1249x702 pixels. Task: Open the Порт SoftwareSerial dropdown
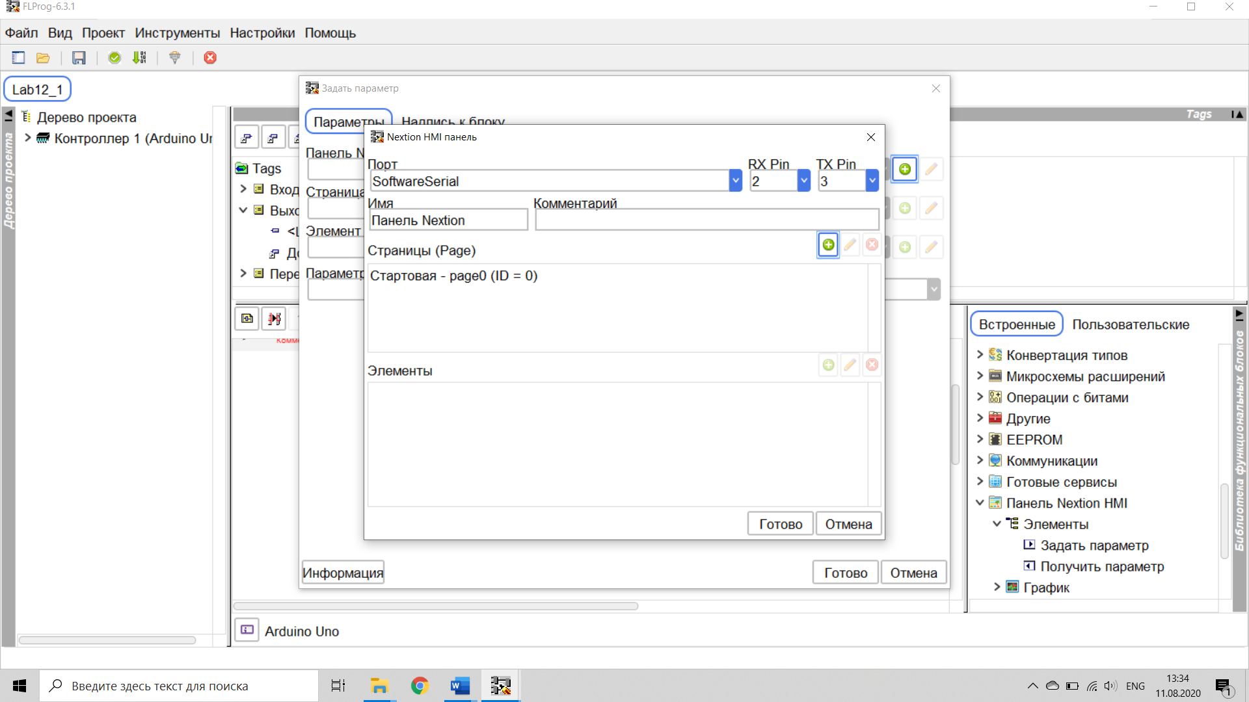[735, 181]
